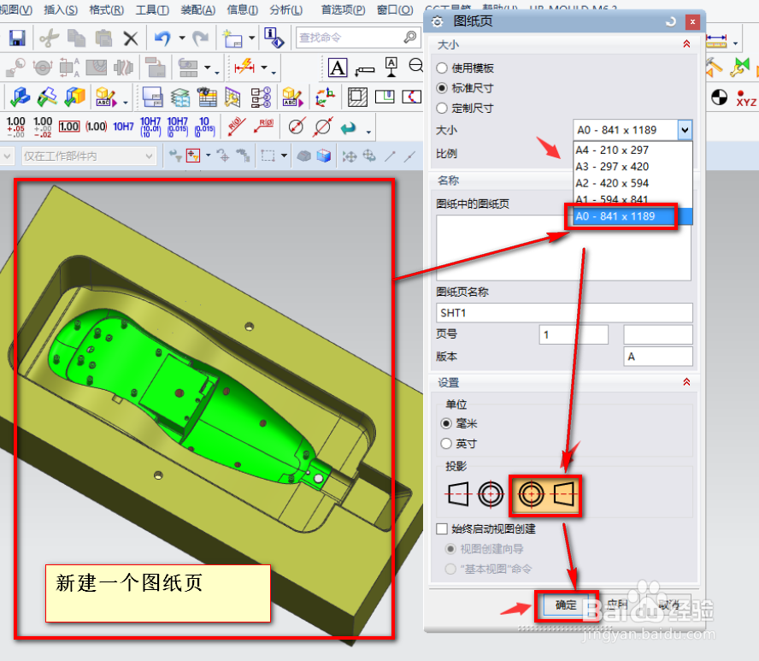The height and width of the screenshot is (661, 759).
Task: Open the 首选项(P) menu
Action: pos(344,9)
